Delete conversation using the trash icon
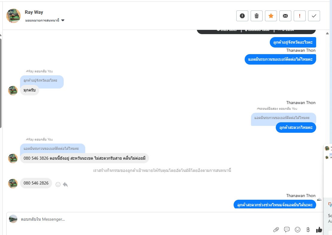Image resolution: width=332 pixels, height=235 pixels. coord(257,16)
